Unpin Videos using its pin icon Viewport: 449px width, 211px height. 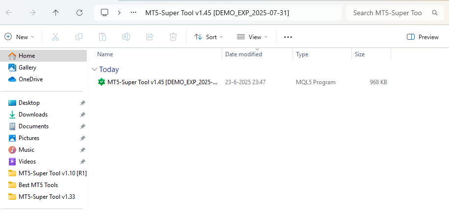[x=82, y=162]
